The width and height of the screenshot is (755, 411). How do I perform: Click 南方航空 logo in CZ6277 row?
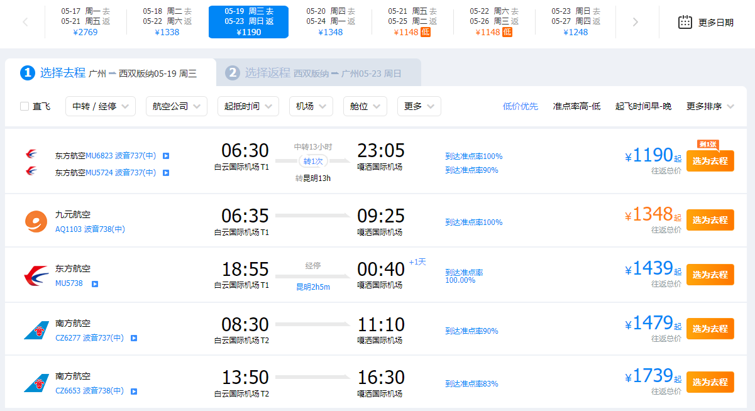36,330
